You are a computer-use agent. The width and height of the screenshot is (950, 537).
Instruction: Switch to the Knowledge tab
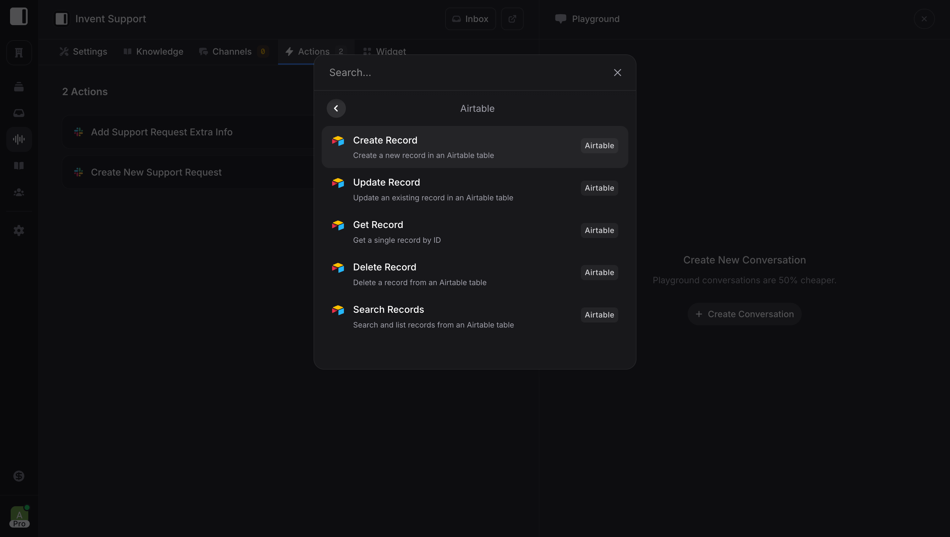point(154,52)
